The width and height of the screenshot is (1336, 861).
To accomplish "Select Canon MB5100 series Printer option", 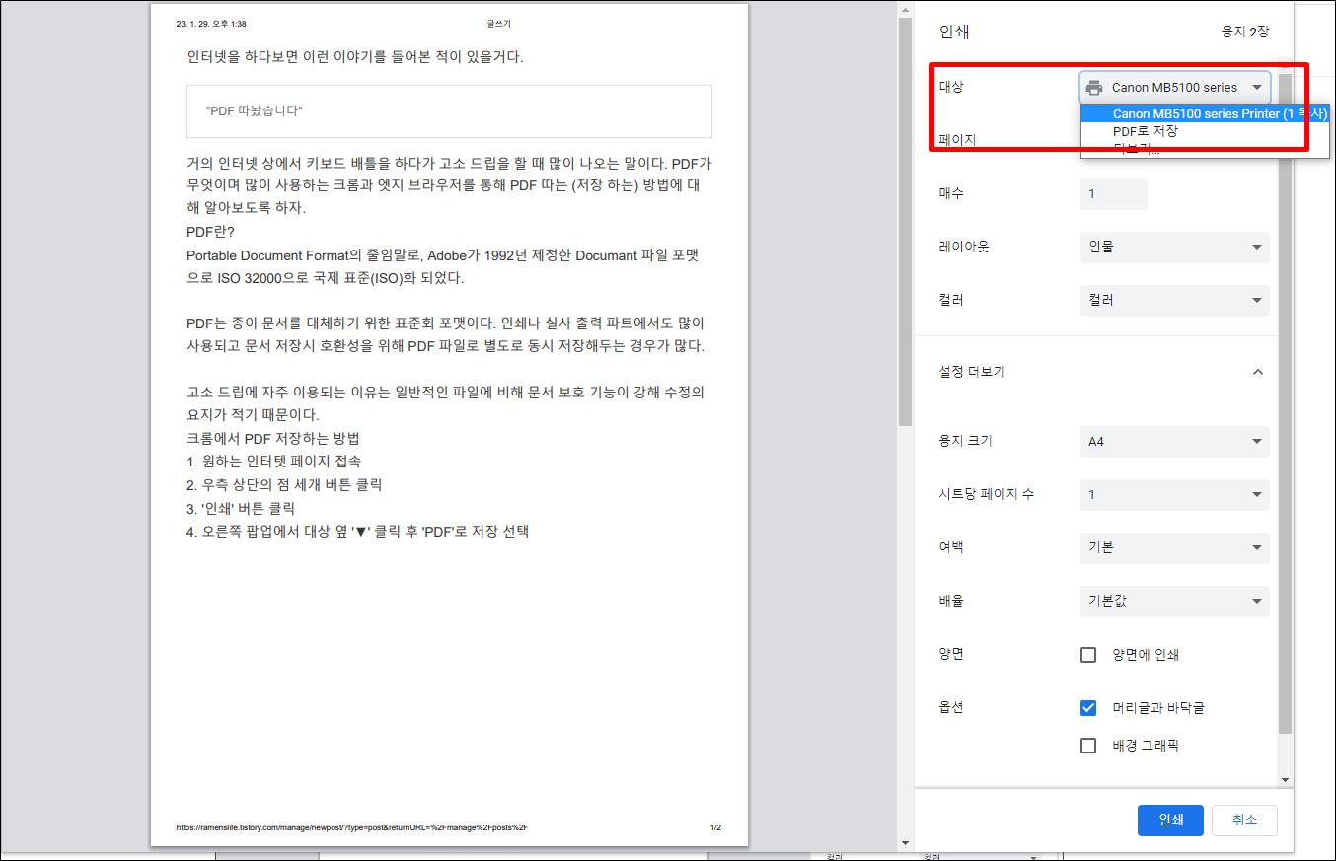I will tap(1205, 114).
